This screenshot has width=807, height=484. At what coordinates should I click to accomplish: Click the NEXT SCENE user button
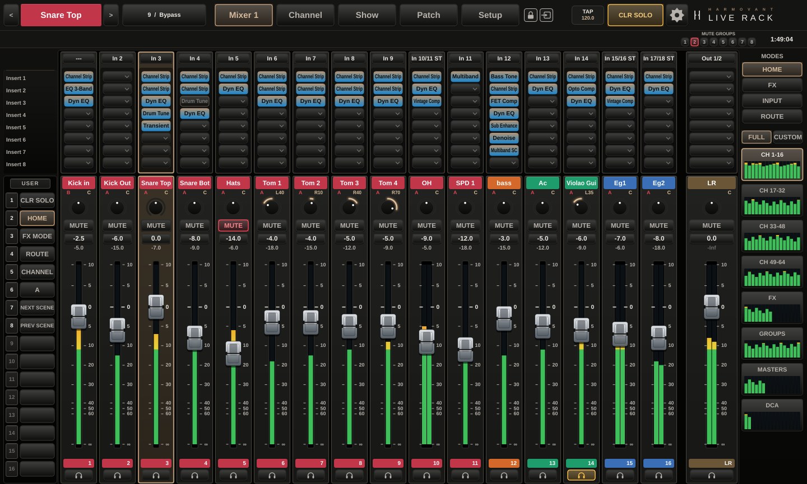click(37, 308)
